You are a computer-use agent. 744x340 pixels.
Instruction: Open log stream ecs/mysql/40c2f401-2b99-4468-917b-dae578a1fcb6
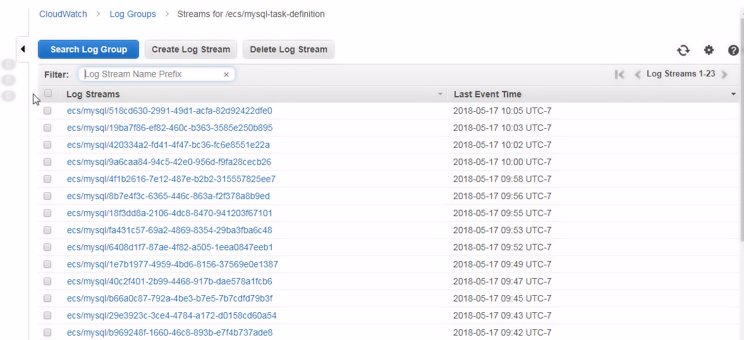[x=169, y=282]
